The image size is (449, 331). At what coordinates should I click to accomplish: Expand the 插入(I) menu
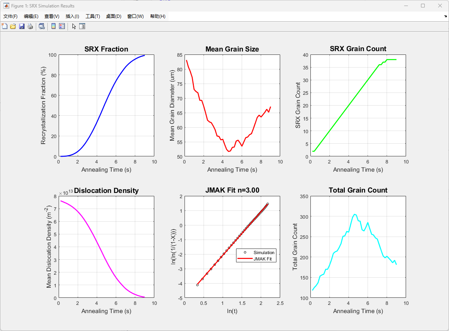[x=72, y=16]
